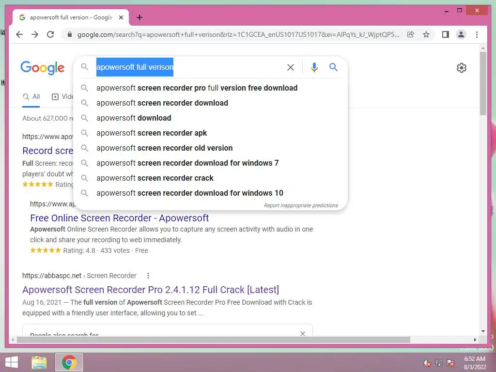Reload the current Google page
The image size is (496, 372).
click(50, 34)
